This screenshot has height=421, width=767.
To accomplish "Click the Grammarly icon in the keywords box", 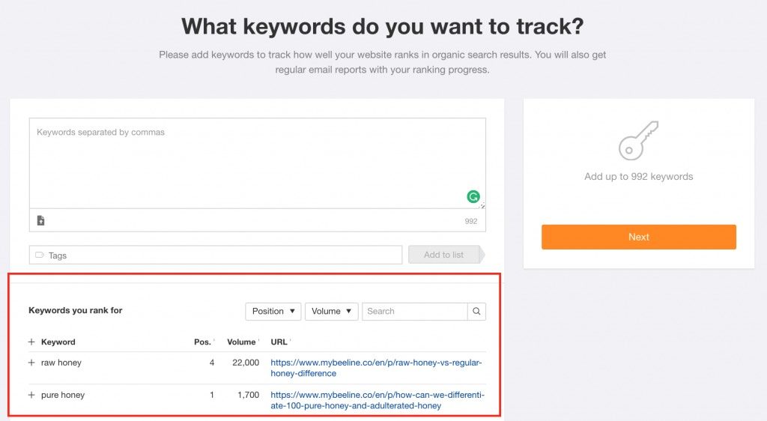I will (473, 197).
